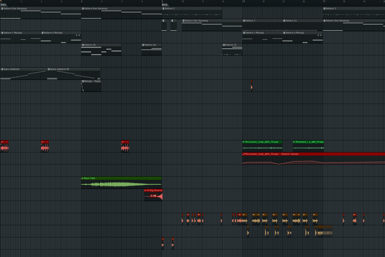Click the Pattern 25 clip menu icon
Viewport: 385px width, 257px height.
click(x=224, y=45)
